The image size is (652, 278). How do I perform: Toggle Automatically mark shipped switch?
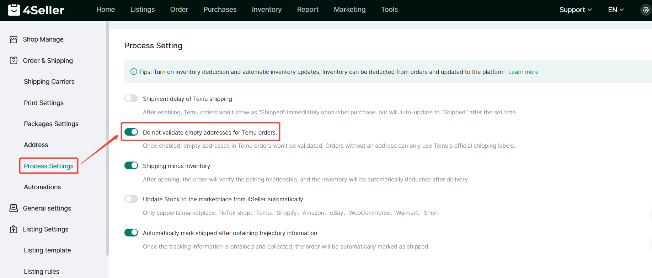pyautogui.click(x=131, y=233)
